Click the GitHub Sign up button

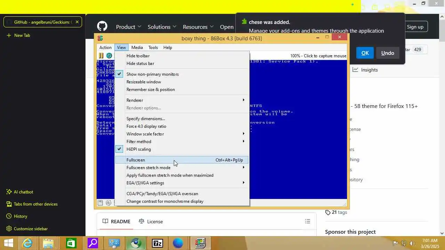point(415,27)
